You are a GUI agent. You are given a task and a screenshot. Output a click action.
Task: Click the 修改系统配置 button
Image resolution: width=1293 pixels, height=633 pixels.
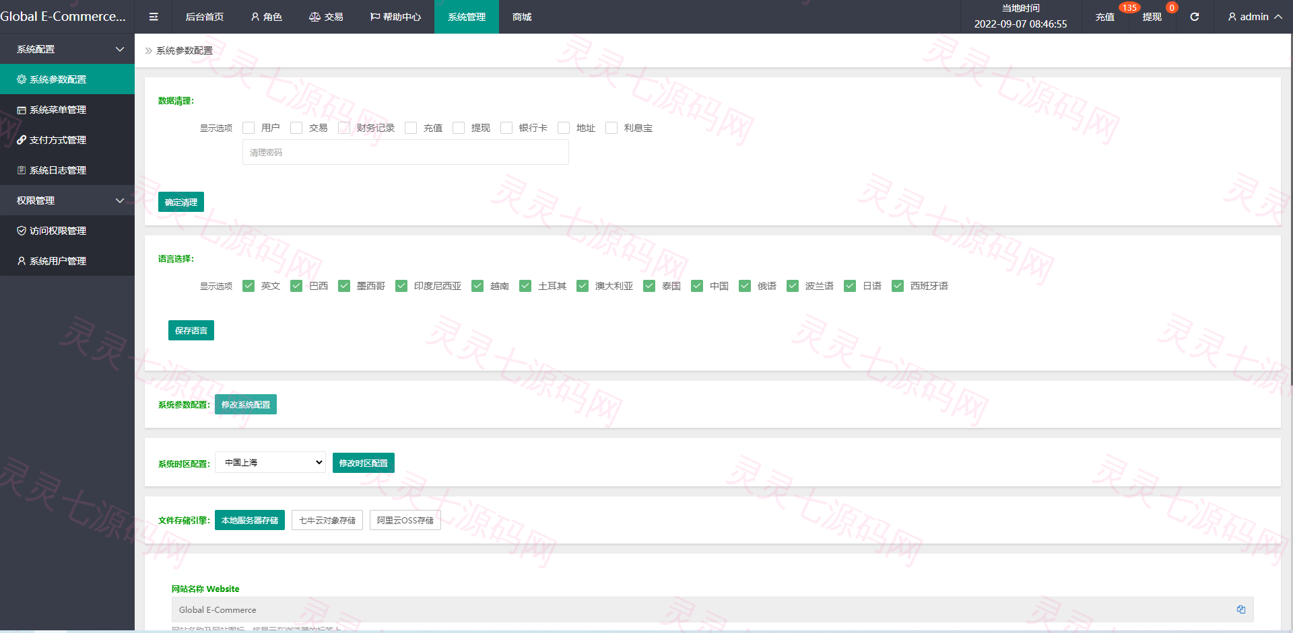[246, 404]
